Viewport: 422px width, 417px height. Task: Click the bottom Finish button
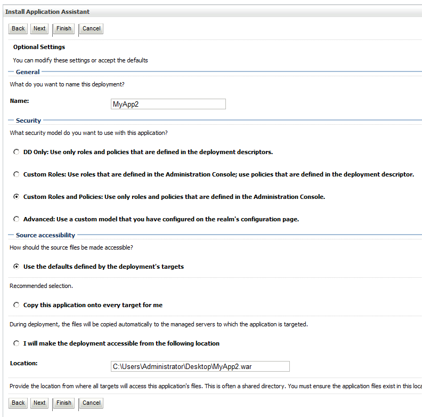(64, 403)
